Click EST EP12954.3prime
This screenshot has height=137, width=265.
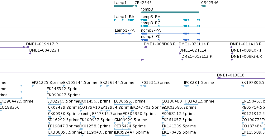coord(106,111)
